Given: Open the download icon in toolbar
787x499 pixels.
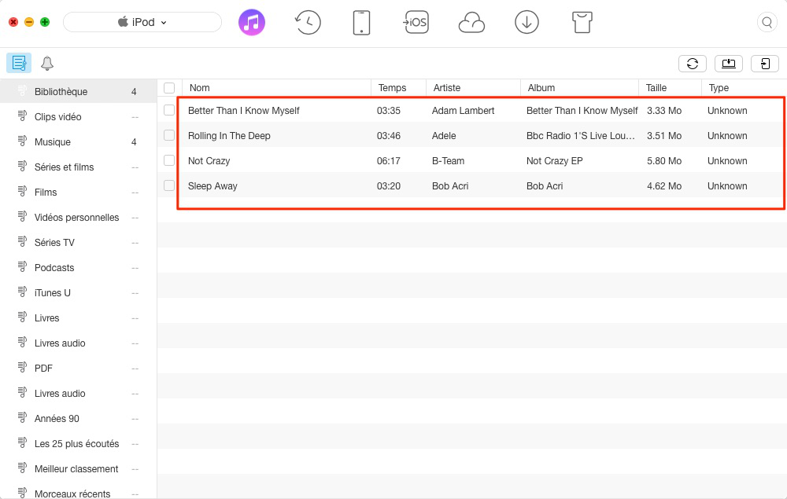Looking at the screenshot, I should 527,22.
